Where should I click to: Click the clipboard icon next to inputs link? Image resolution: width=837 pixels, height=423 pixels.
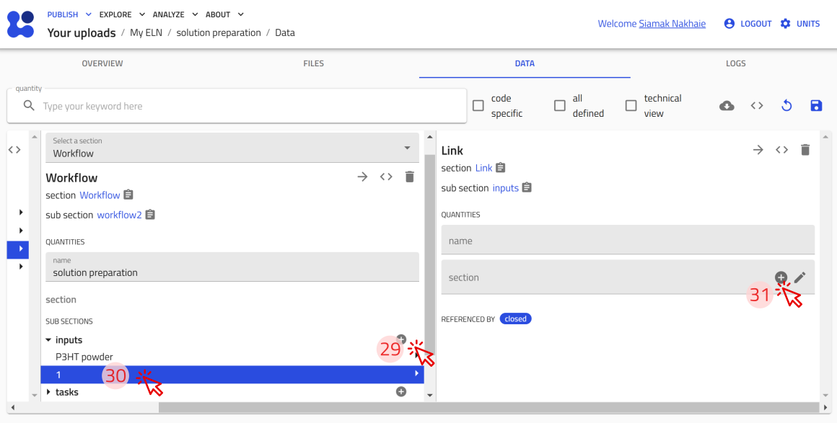(527, 187)
